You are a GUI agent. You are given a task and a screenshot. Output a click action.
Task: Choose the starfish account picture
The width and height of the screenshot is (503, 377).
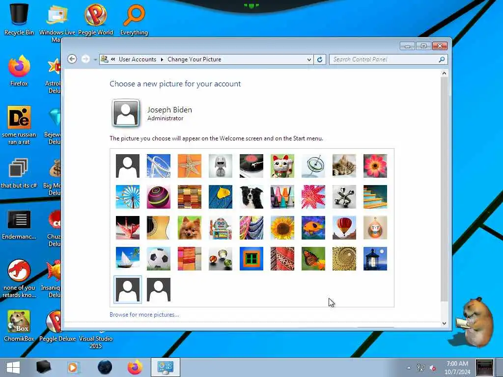[x=190, y=166]
